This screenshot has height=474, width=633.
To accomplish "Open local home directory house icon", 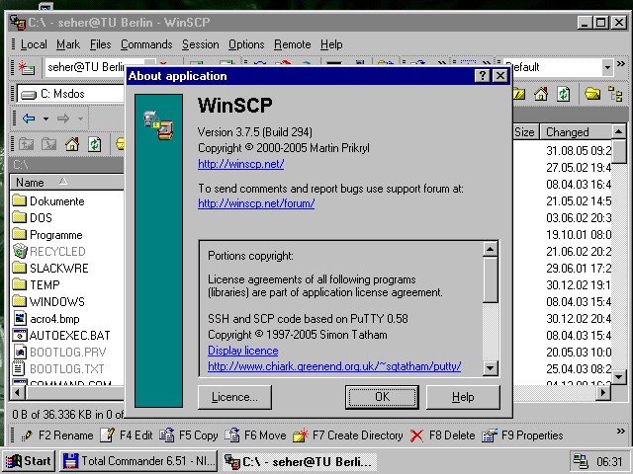I will coord(72,144).
